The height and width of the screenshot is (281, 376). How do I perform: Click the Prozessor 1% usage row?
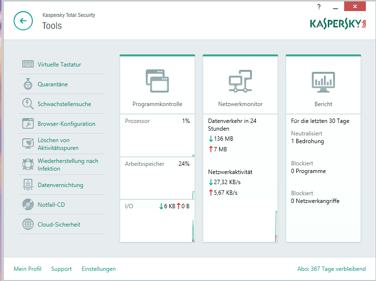click(157, 121)
